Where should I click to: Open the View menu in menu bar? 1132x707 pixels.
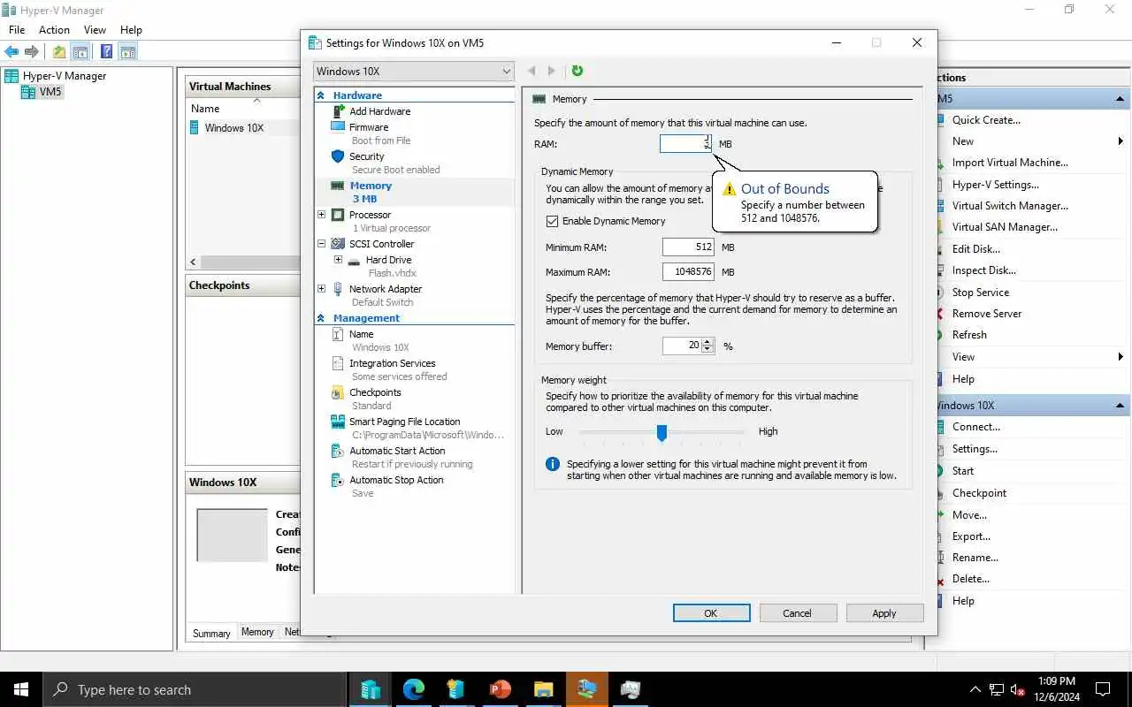[95, 30]
